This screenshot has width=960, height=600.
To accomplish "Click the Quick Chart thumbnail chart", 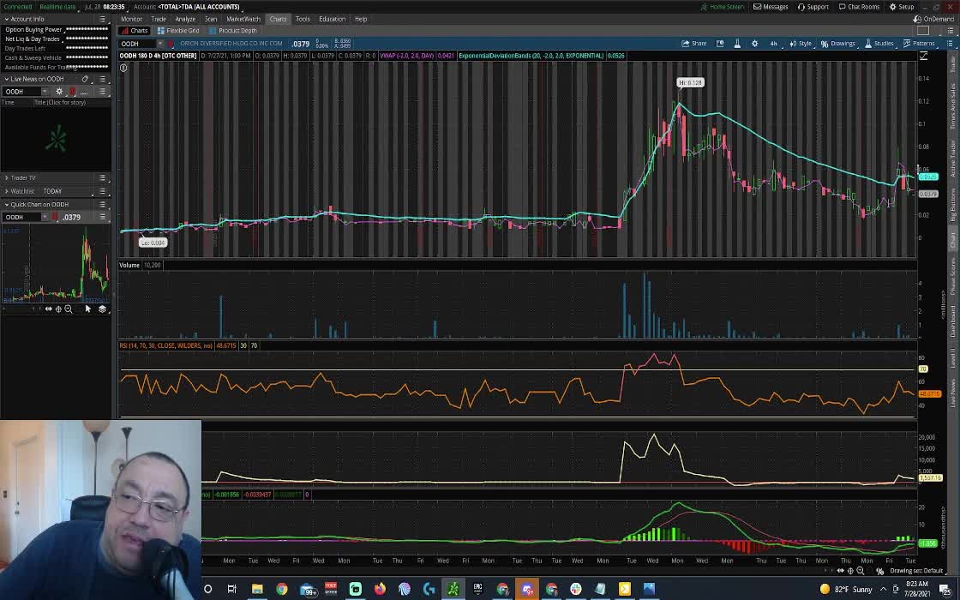I will click(x=56, y=264).
